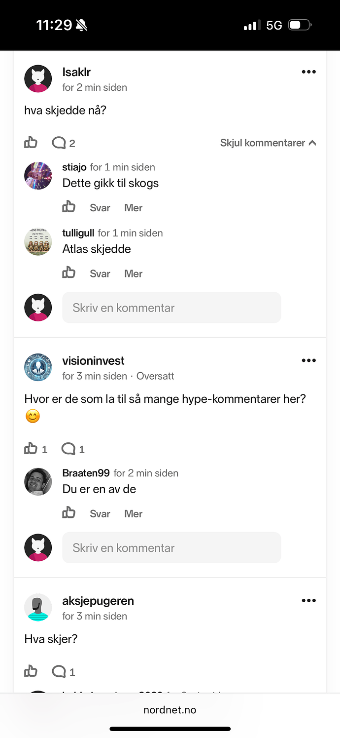The height and width of the screenshot is (738, 340).
Task: Like visioninvest's hype-kommentarer post
Action: coord(31,449)
